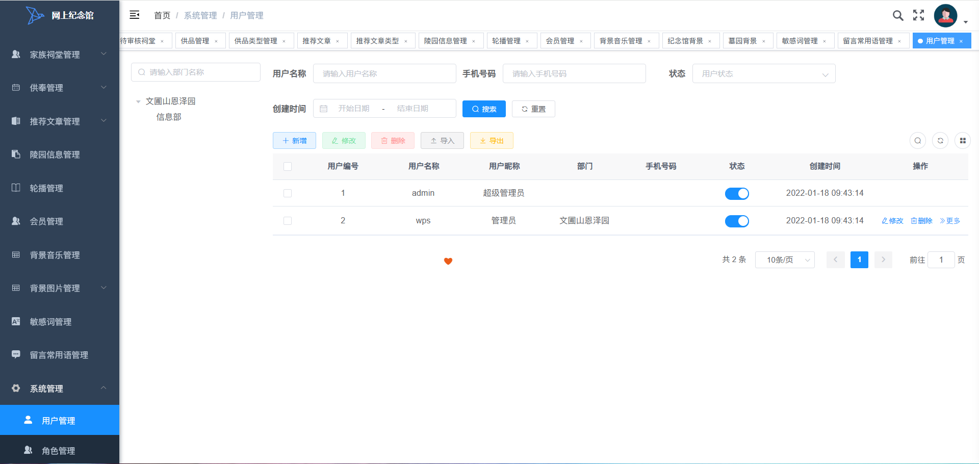
Task: Open 用户管理 in the sidebar
Action: coord(60,420)
